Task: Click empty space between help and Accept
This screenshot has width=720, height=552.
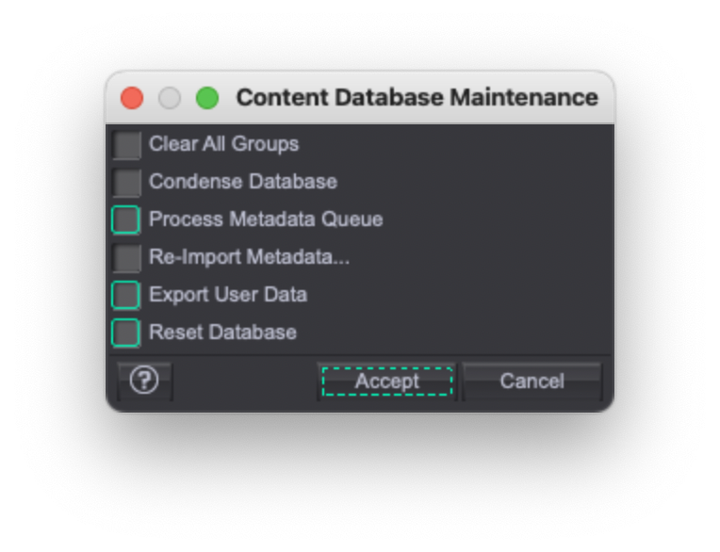Action: click(245, 381)
